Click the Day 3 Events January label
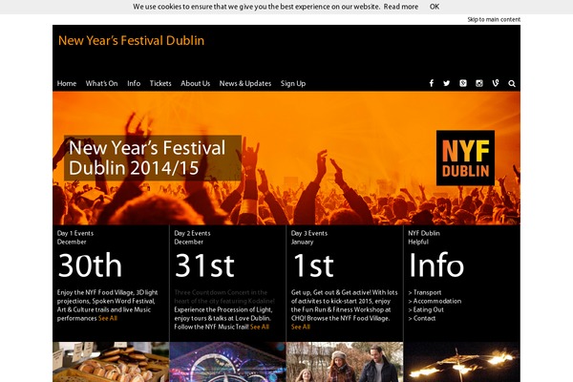 309,238
